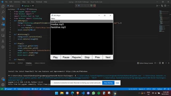Split the editor to the right
The width and height of the screenshot is (171, 96).
pos(165,6)
